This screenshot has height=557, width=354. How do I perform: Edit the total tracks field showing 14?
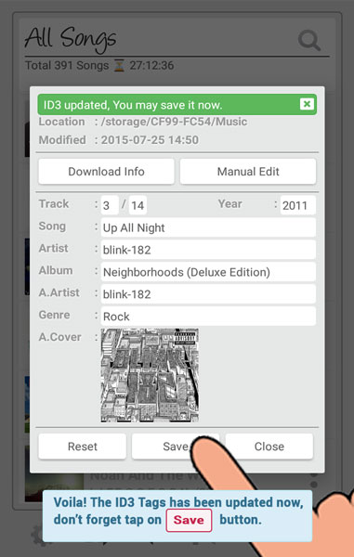pos(138,205)
